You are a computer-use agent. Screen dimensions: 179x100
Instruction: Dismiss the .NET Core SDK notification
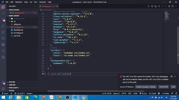point(175,77)
